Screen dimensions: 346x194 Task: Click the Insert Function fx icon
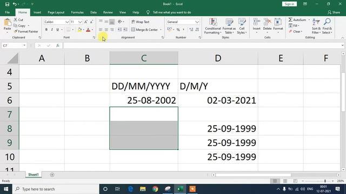point(58,45)
